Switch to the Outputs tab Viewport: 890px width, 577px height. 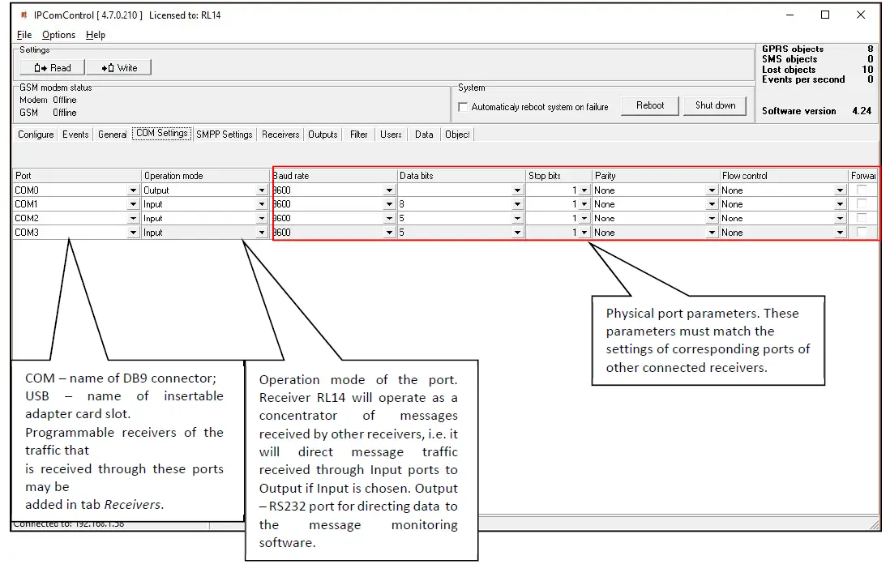click(323, 135)
